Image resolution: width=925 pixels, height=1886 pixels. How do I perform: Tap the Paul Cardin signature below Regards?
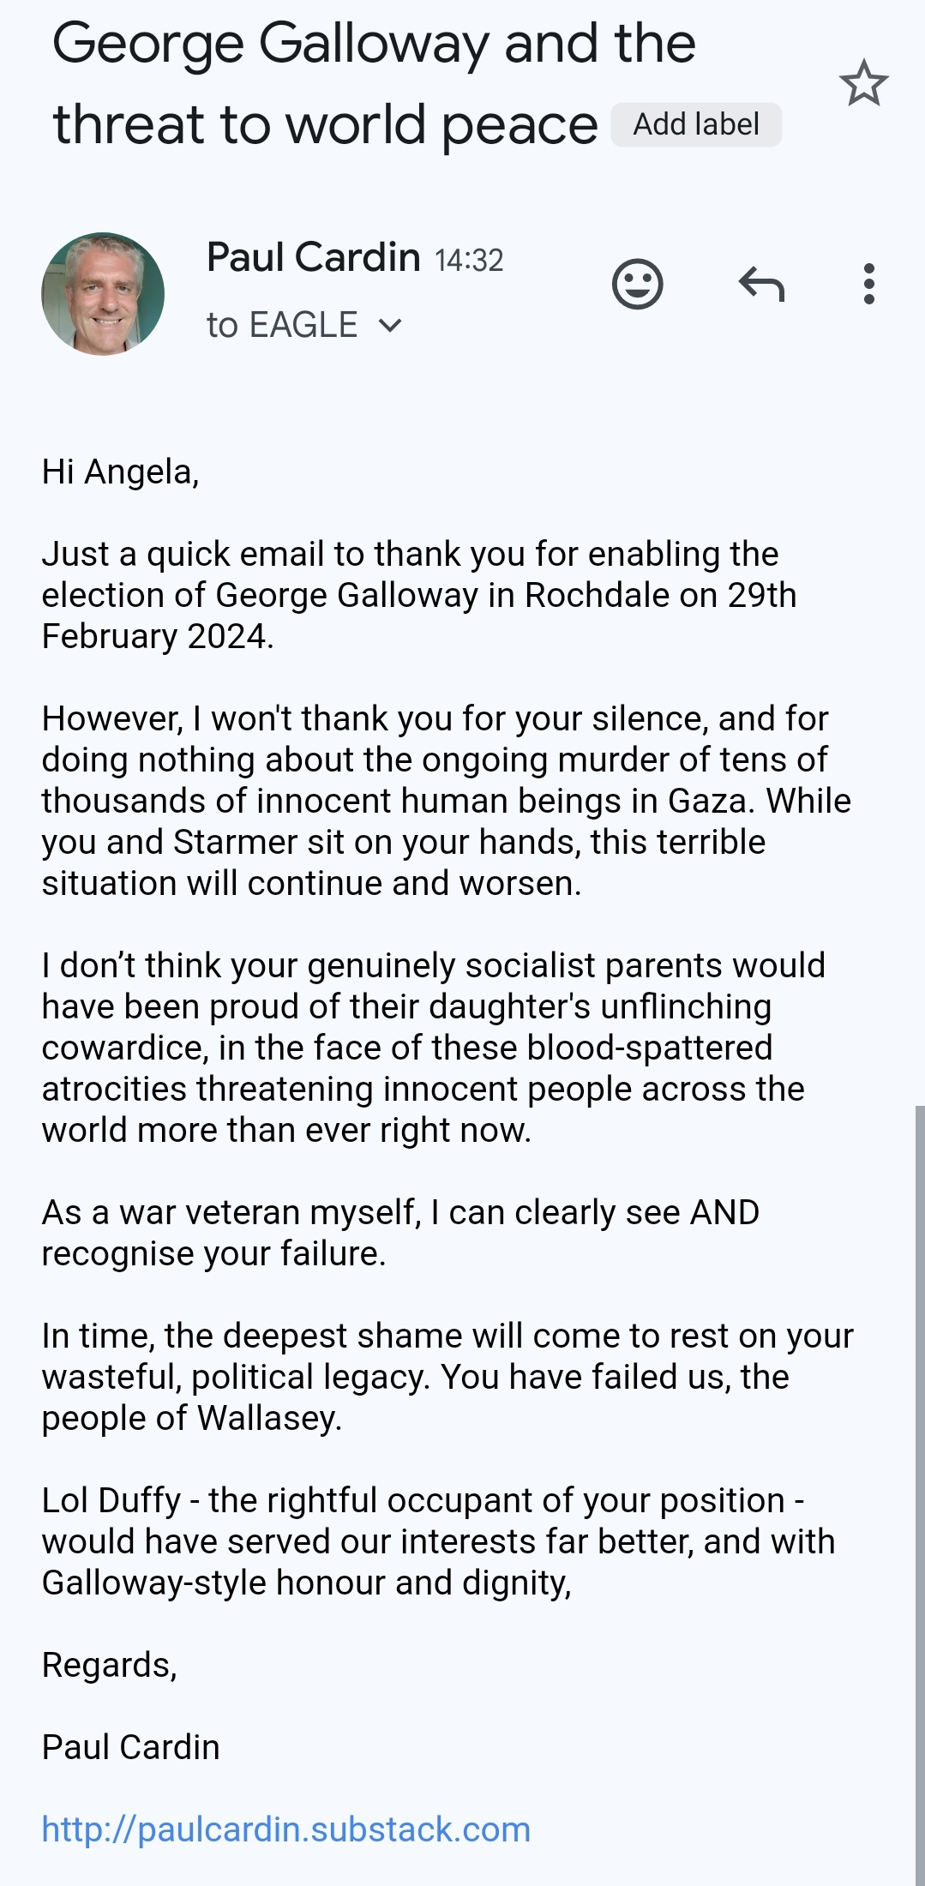(x=131, y=1747)
